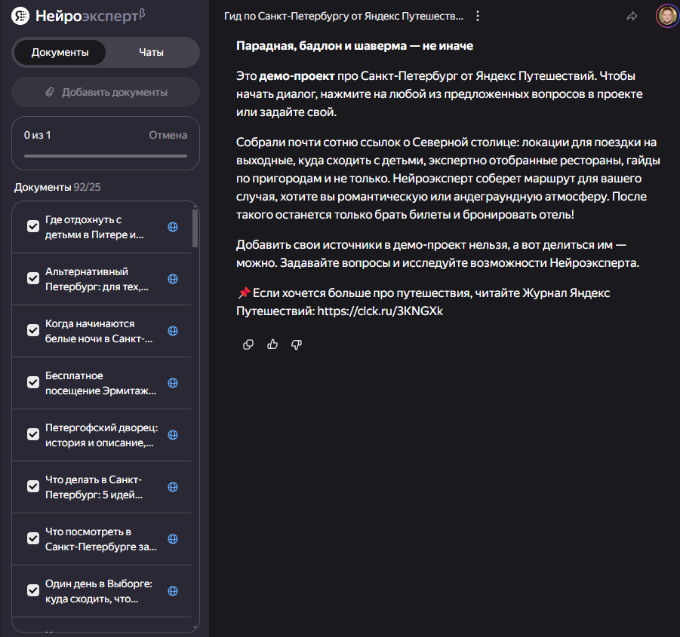680x637 pixels.
Task: Click the chat title Гид по Санкт-Петербургу
Action: [343, 16]
